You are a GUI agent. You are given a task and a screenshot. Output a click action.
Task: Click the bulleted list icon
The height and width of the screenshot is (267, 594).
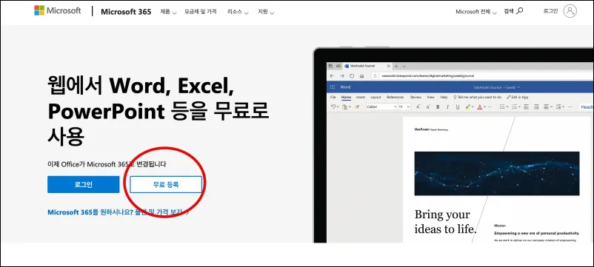tap(502, 107)
